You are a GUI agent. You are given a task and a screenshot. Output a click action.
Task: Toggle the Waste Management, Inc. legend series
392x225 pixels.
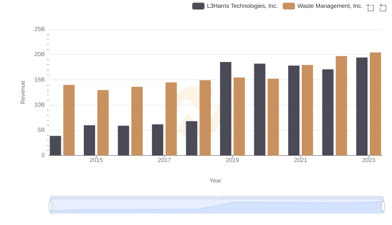[322, 6]
